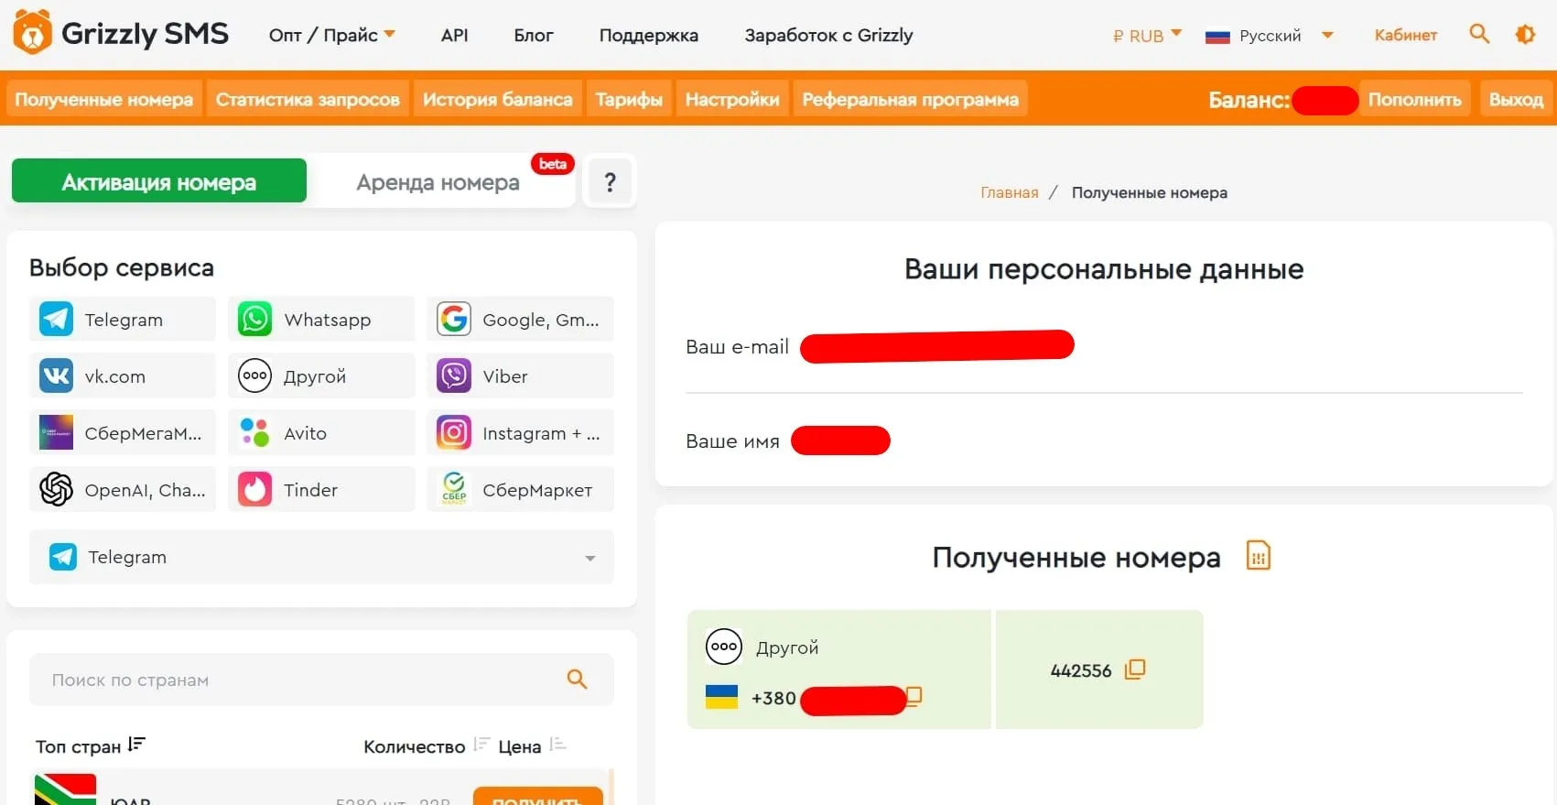Select the СберМегаМаркет service tile
The height and width of the screenshot is (805, 1557).
(123, 432)
